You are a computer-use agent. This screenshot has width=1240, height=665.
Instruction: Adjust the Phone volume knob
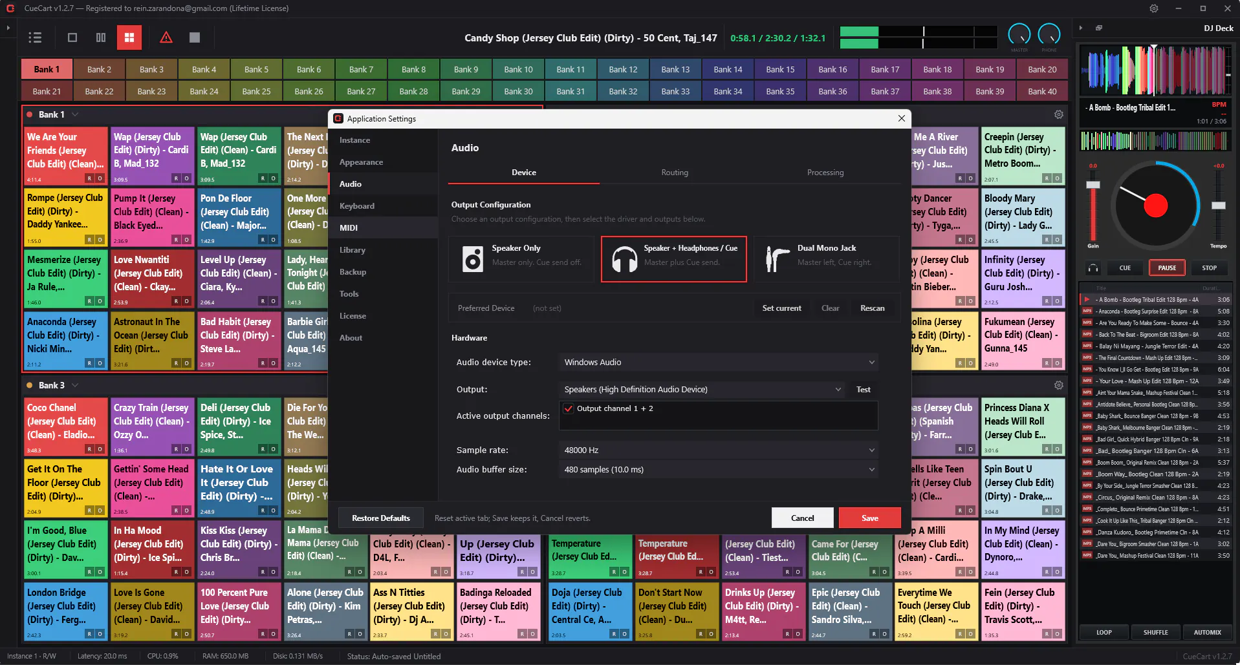(x=1049, y=35)
